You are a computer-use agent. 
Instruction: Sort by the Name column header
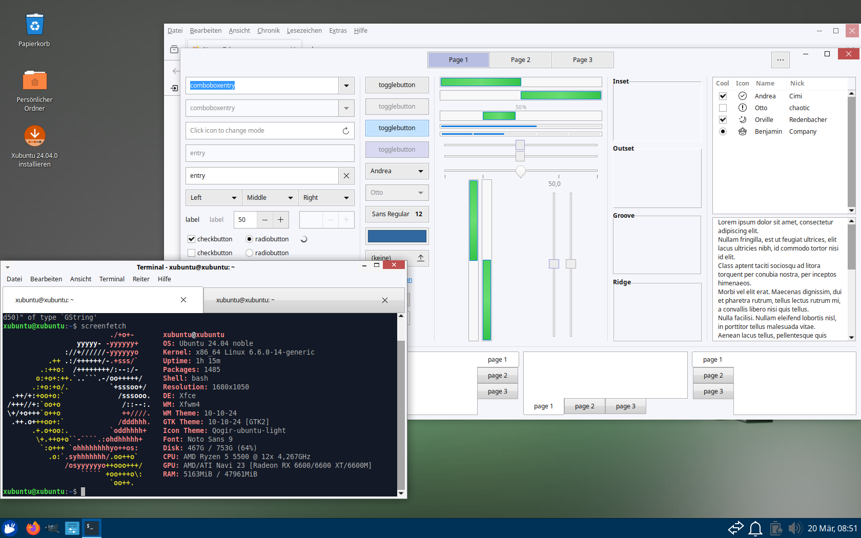pos(765,84)
